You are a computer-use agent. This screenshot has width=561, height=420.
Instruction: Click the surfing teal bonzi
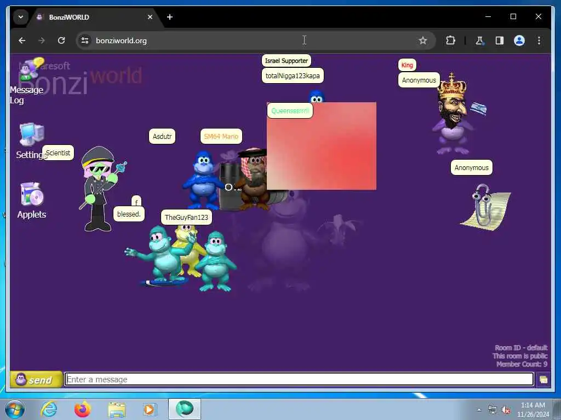pos(162,256)
